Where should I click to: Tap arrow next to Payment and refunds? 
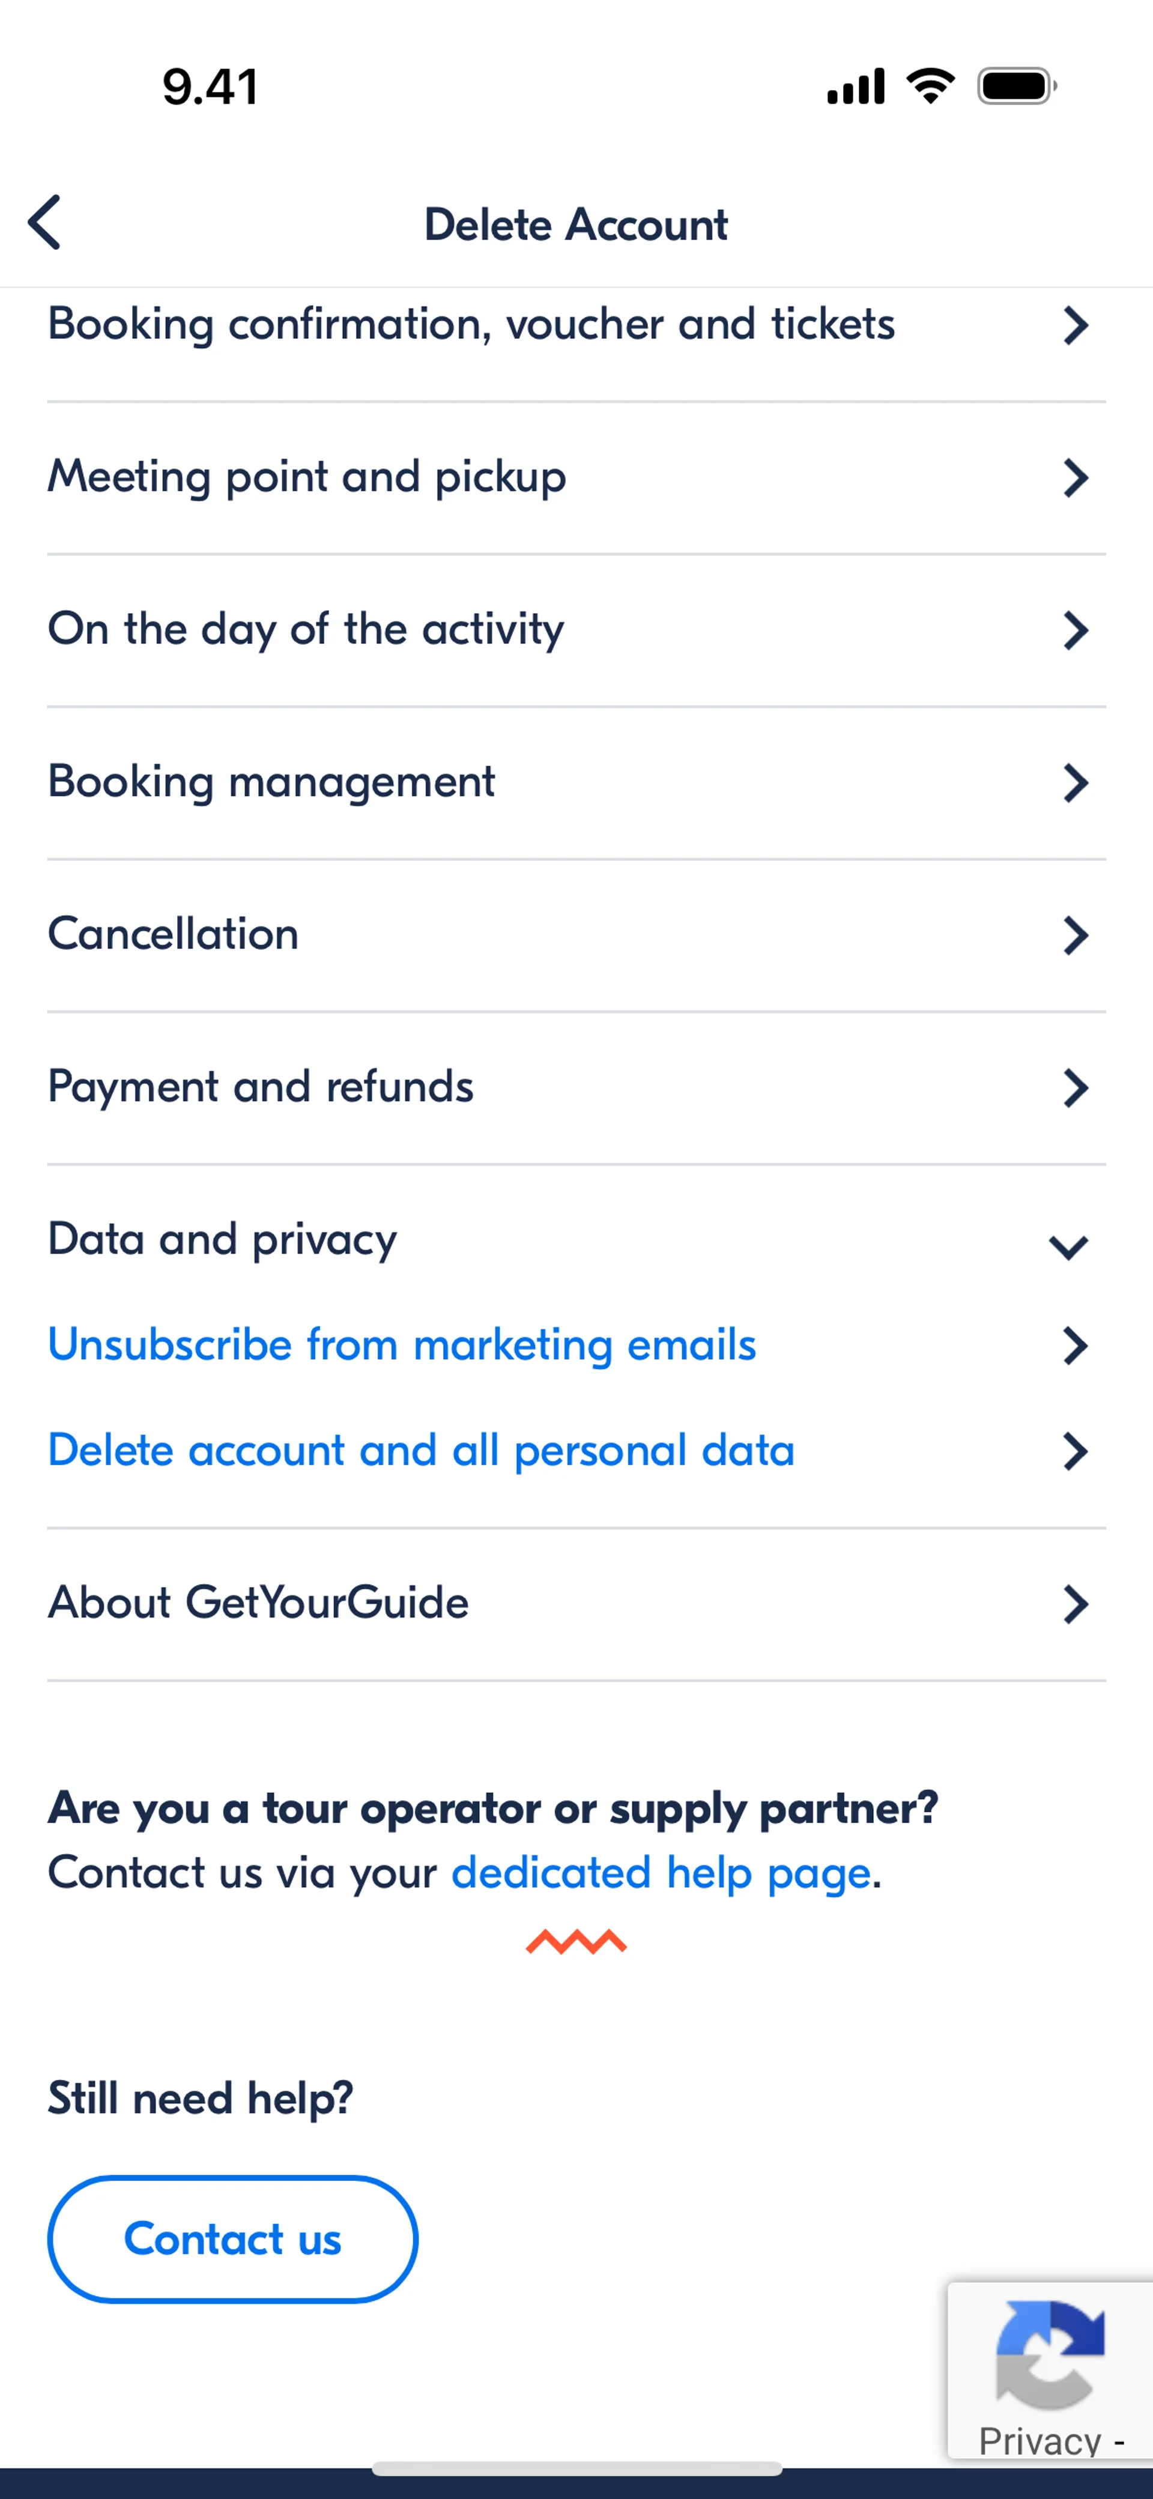pos(1074,1087)
